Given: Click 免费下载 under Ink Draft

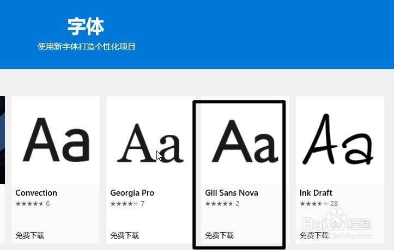Looking at the screenshot, I should pos(314,235).
